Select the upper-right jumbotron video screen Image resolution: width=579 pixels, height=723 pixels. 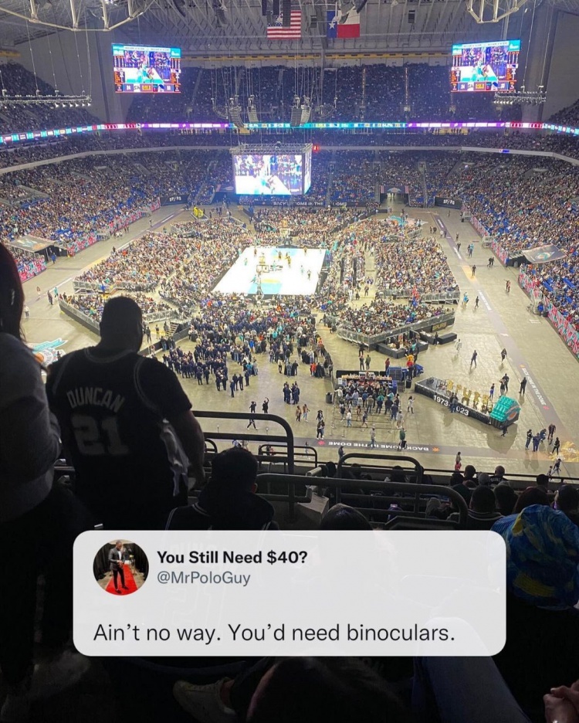click(486, 66)
